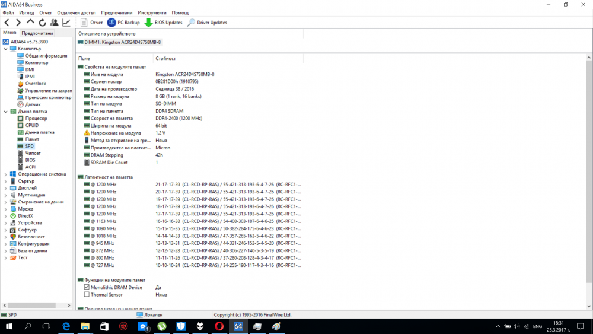Open Отчет report from toolbar
This screenshot has height=334, width=593.
[x=91, y=23]
